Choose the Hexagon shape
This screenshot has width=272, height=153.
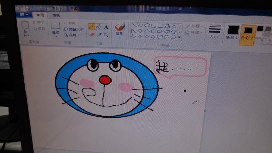pyautogui.click(x=154, y=31)
